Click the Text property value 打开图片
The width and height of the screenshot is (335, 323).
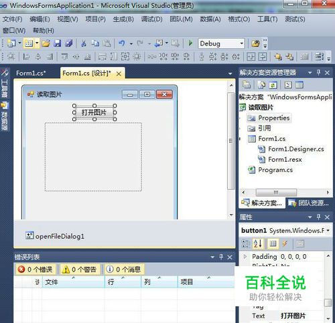click(293, 316)
